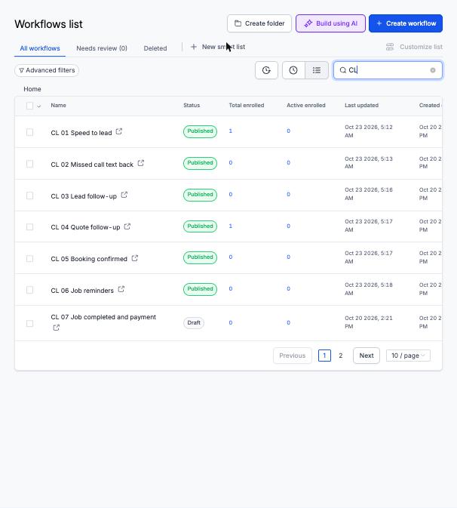Open Advanced filters
The image size is (457, 508).
pyautogui.click(x=47, y=70)
